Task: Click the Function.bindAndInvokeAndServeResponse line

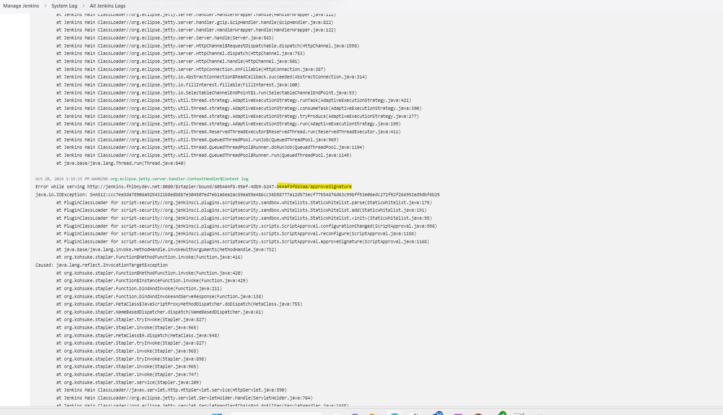Action: 159,296
